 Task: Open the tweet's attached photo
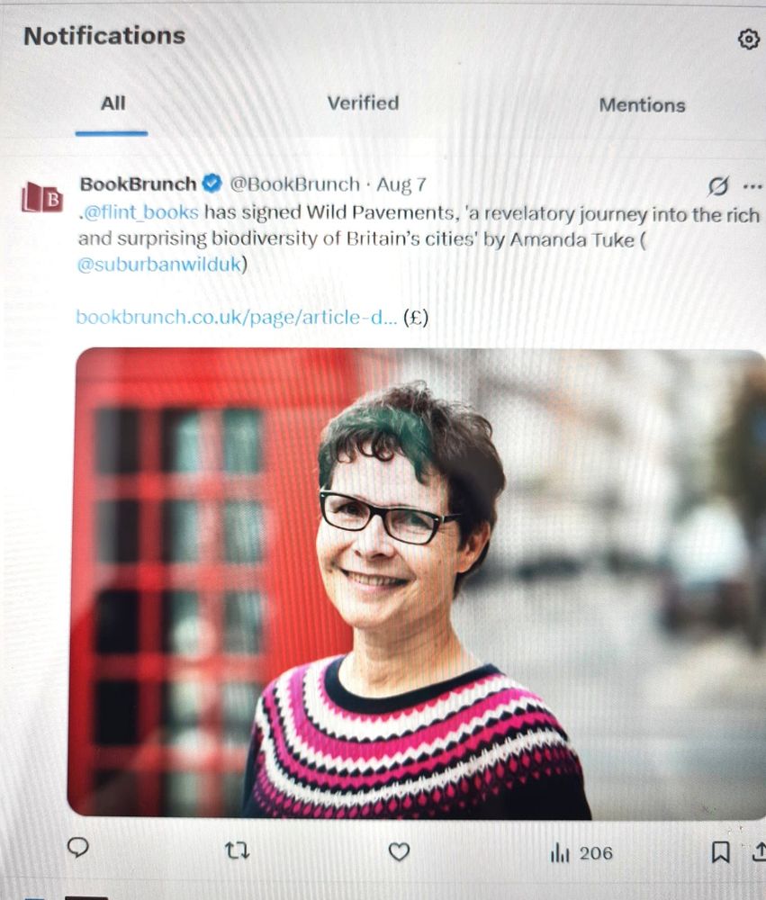pyautogui.click(x=416, y=583)
